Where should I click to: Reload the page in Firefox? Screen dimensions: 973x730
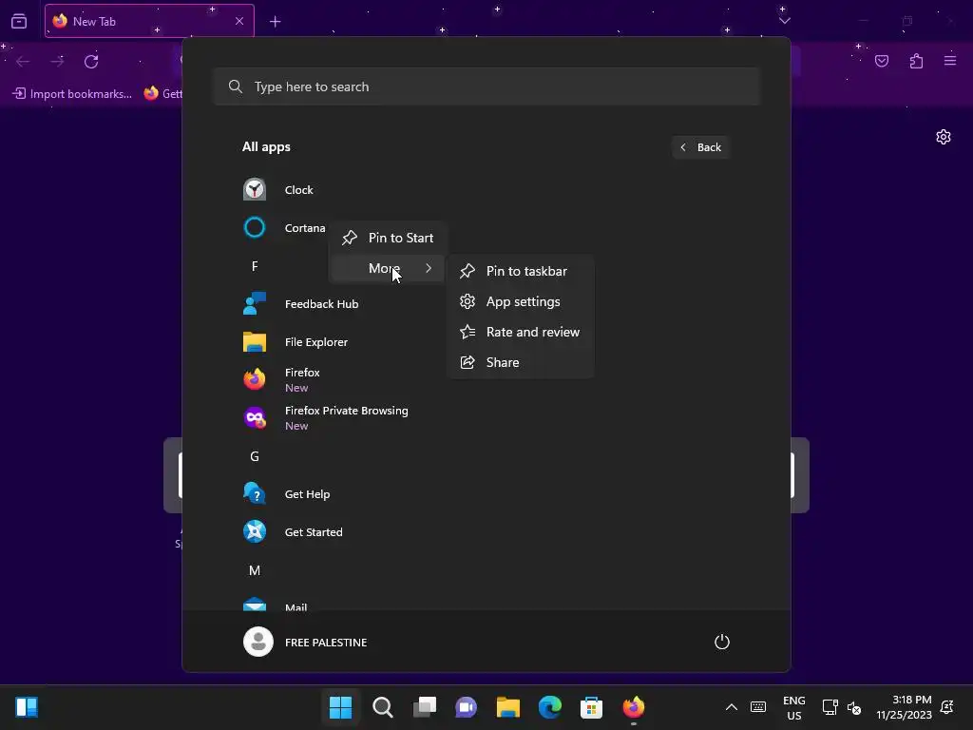[x=91, y=61]
